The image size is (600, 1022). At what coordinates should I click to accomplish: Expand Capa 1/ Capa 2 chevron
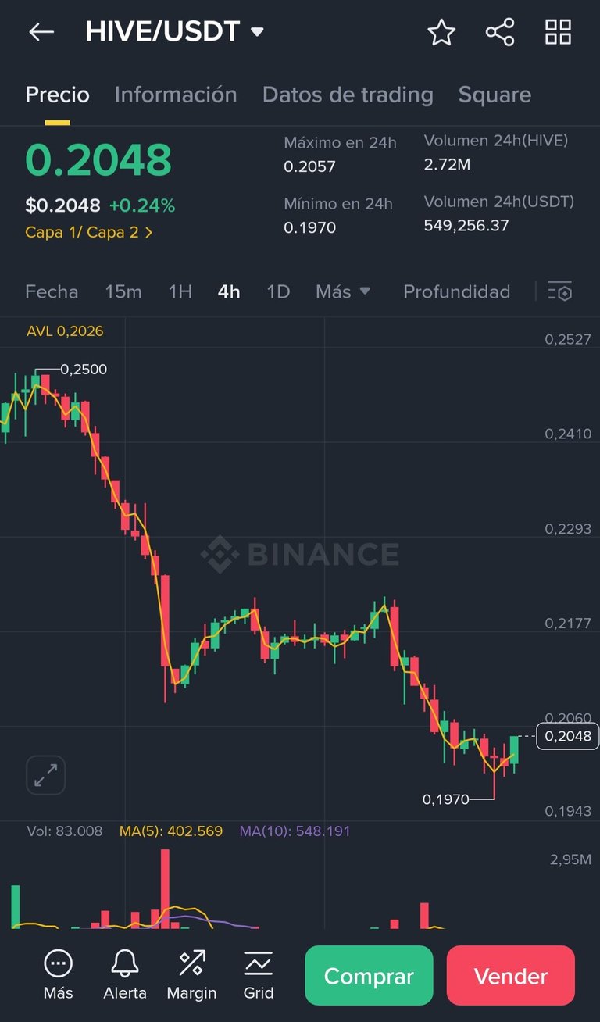(x=148, y=232)
